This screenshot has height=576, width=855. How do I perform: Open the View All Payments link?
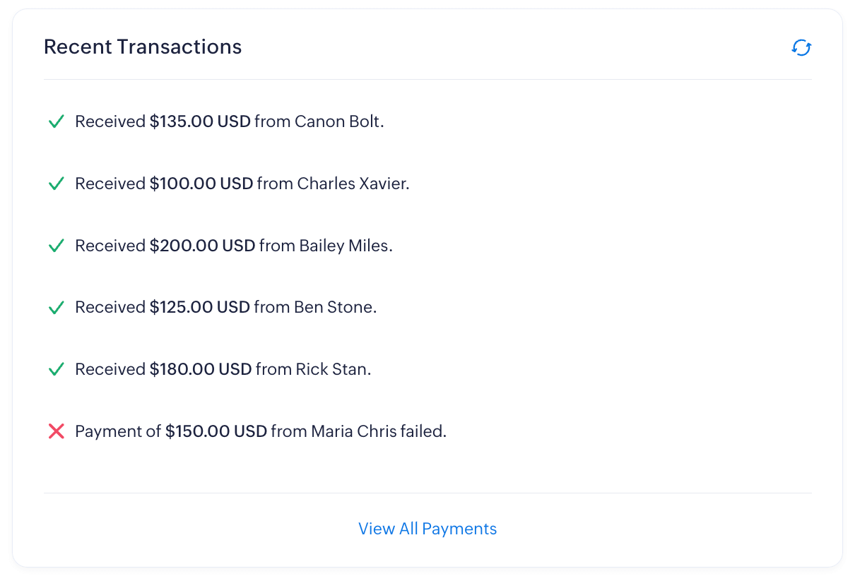click(427, 529)
